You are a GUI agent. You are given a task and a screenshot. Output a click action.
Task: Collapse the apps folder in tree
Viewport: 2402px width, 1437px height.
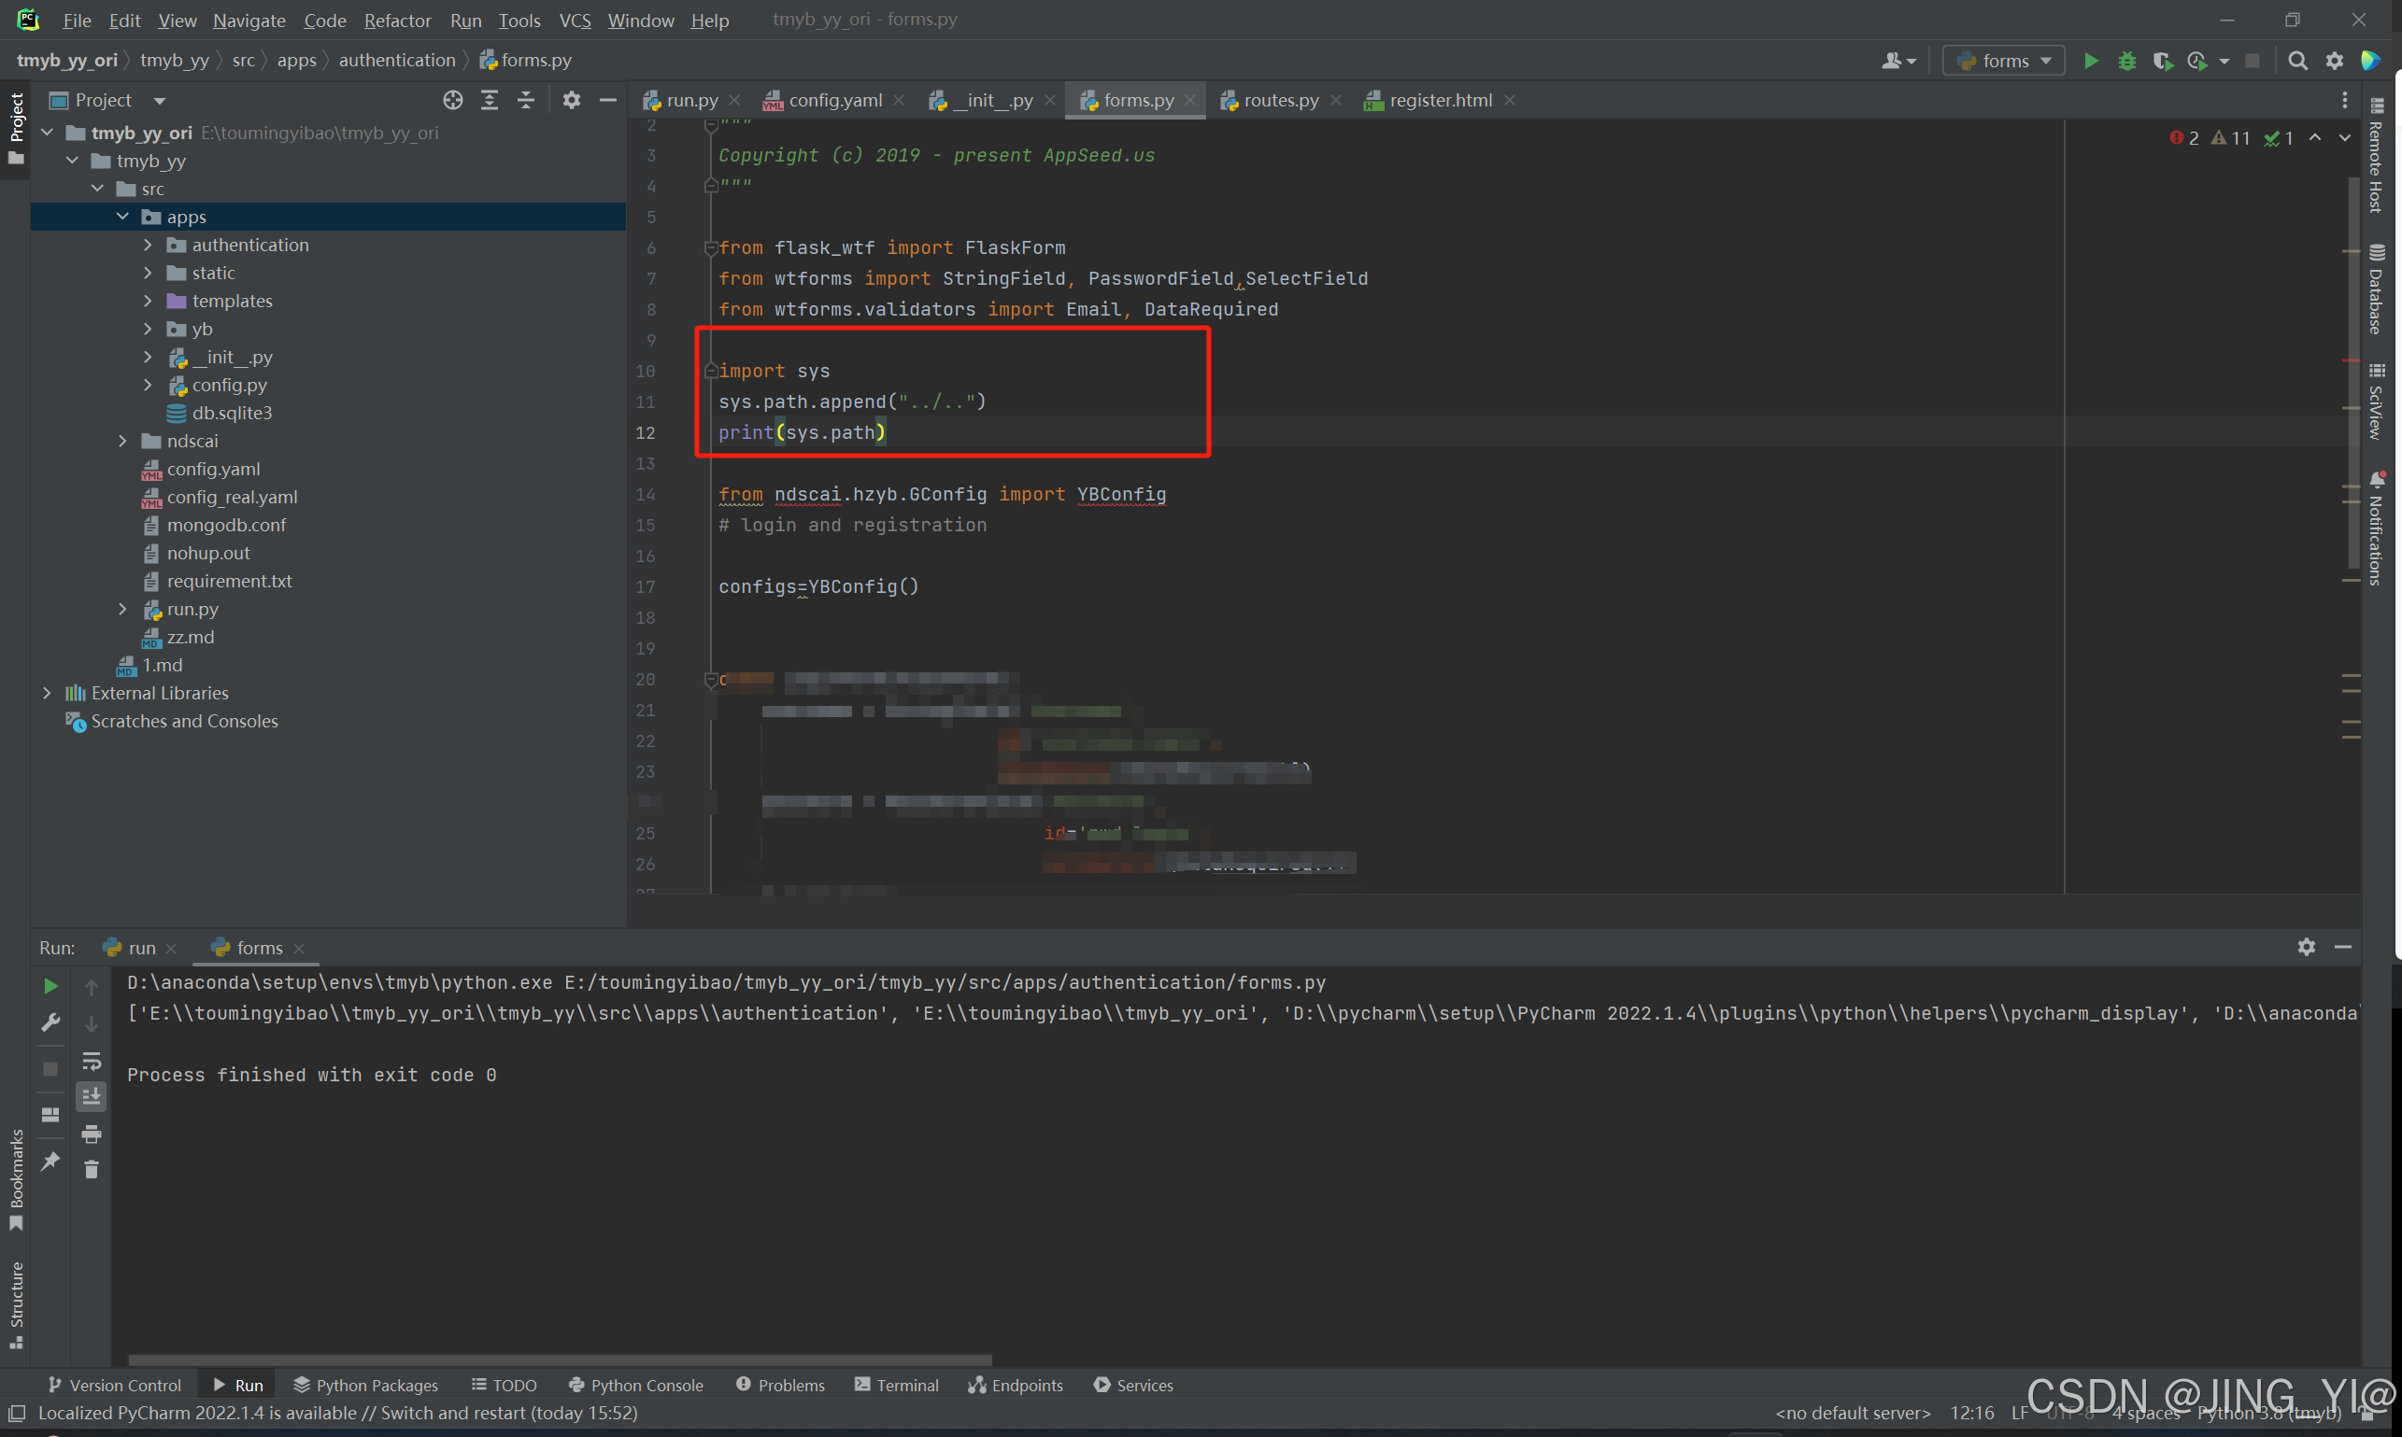coord(123,217)
